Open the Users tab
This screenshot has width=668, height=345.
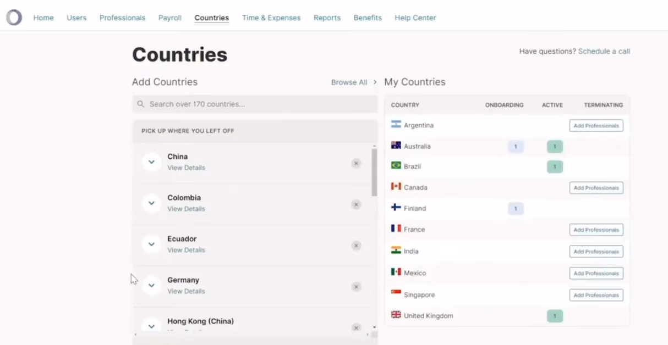point(76,18)
